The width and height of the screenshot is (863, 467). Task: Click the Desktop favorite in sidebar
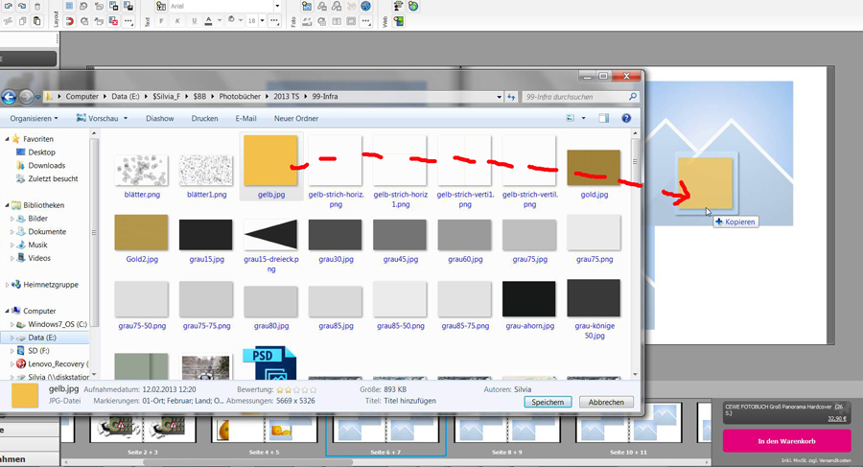click(41, 152)
